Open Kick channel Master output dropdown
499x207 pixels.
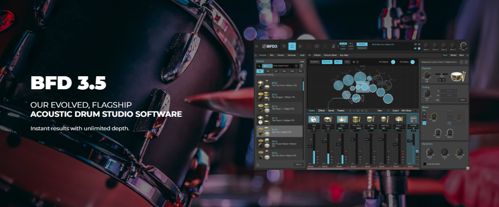(x=314, y=166)
